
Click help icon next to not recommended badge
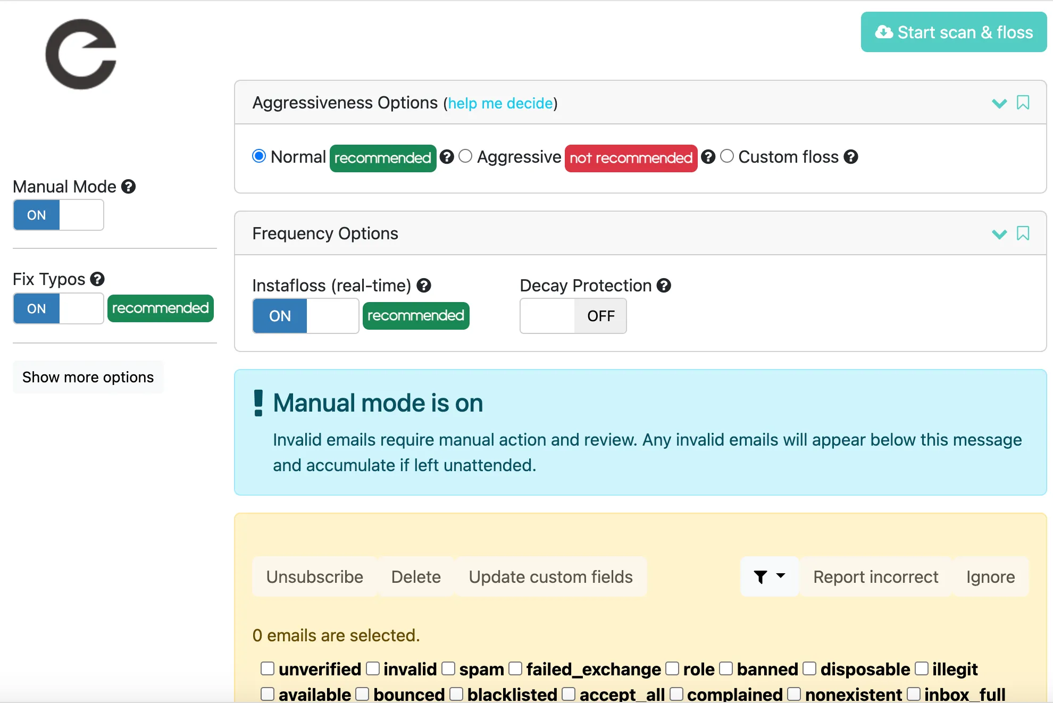(x=708, y=157)
